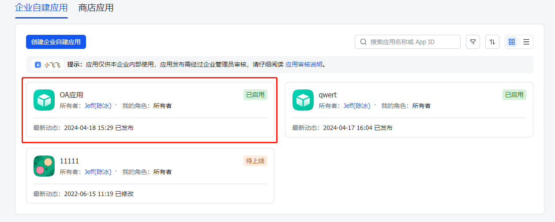The image size is (555, 222).
Task: Click the 待上线 badge on 11111 card
Action: (x=255, y=161)
